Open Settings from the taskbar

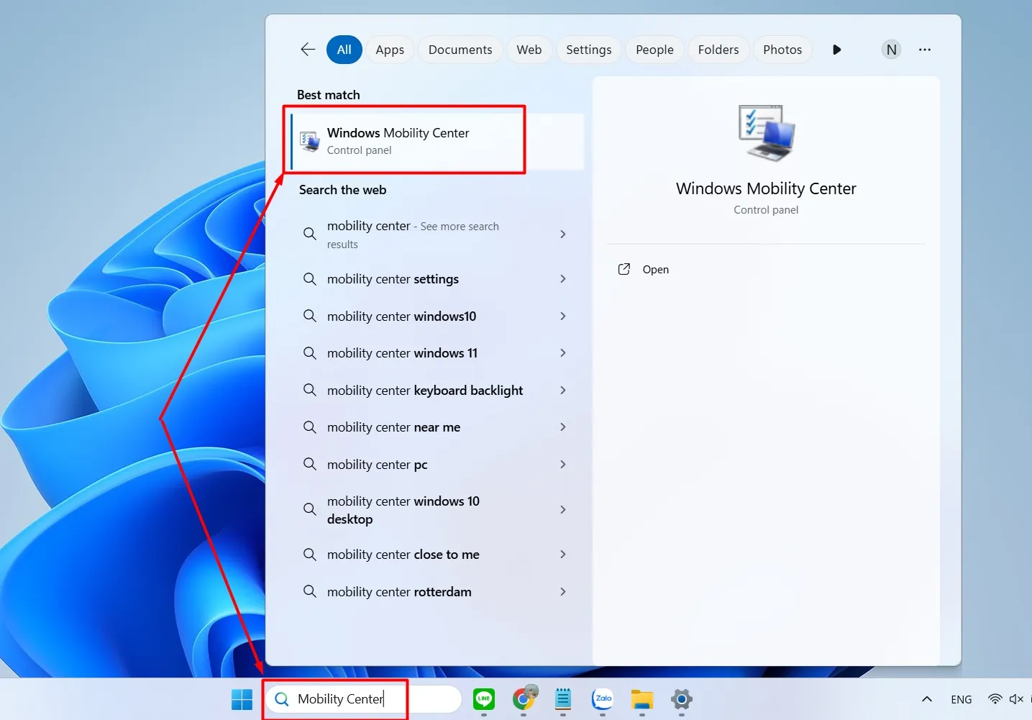[x=681, y=699]
